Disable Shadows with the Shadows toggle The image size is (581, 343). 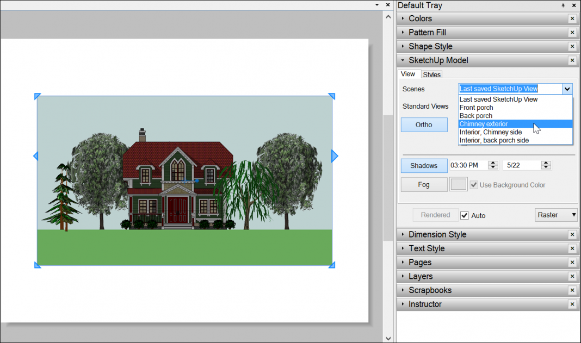click(x=424, y=165)
